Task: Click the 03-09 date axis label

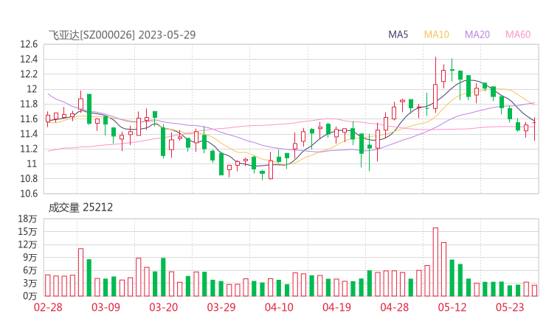Action: click(106, 307)
